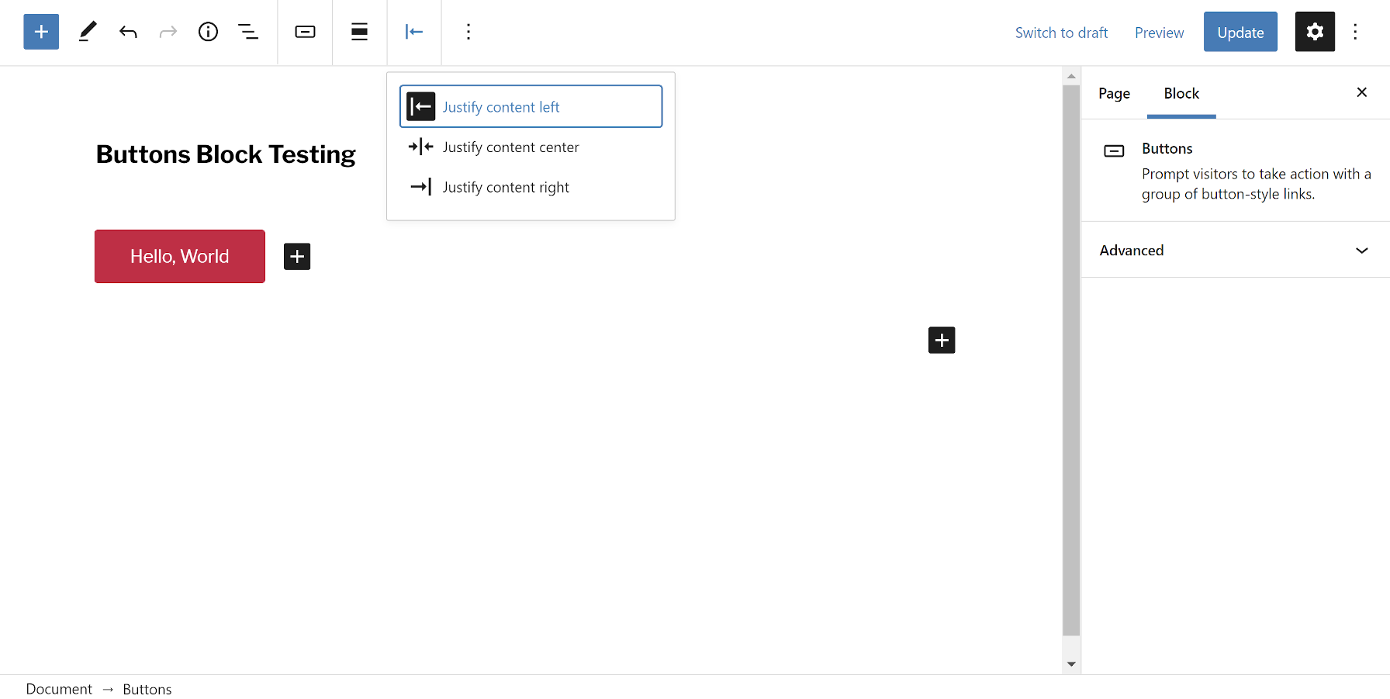Click the inline appender next to Hello, World
Screen dimensions: 1390x699
[x=296, y=256]
